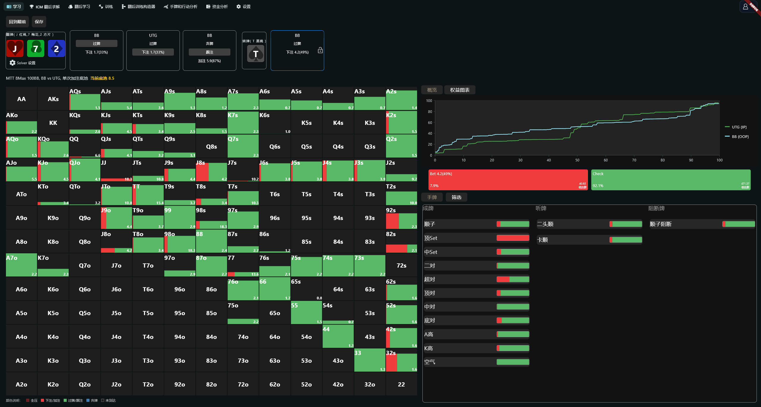Switch to the 权益图表 tab
This screenshot has height=407, width=761.
pyautogui.click(x=460, y=90)
